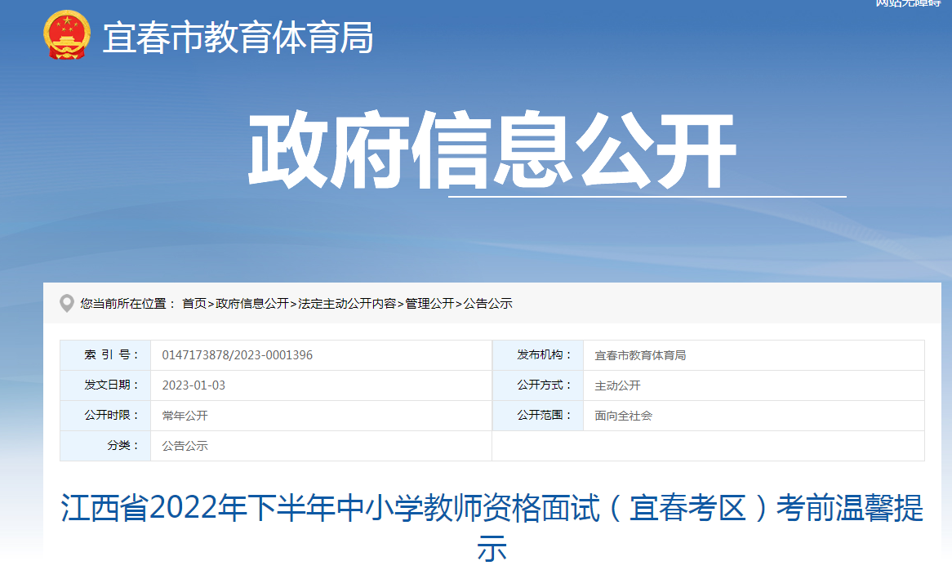Go to 首页 in the breadcrumb

pyautogui.click(x=194, y=304)
